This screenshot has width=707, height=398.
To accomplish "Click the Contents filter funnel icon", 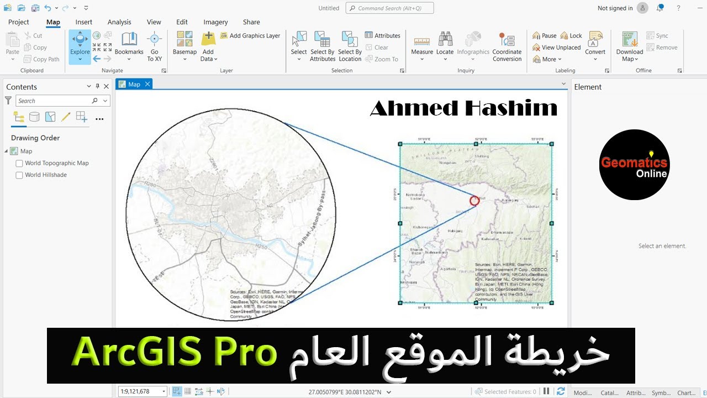I will (8, 100).
